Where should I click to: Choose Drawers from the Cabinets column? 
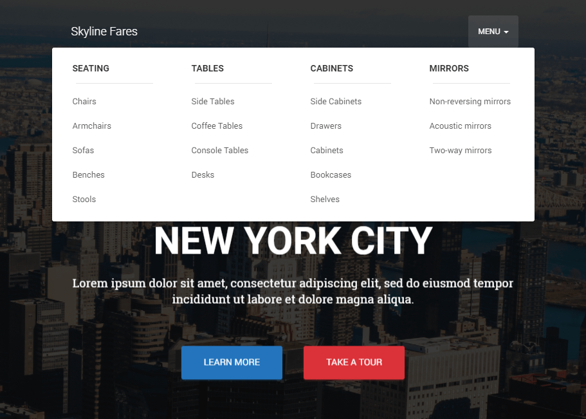pos(325,126)
